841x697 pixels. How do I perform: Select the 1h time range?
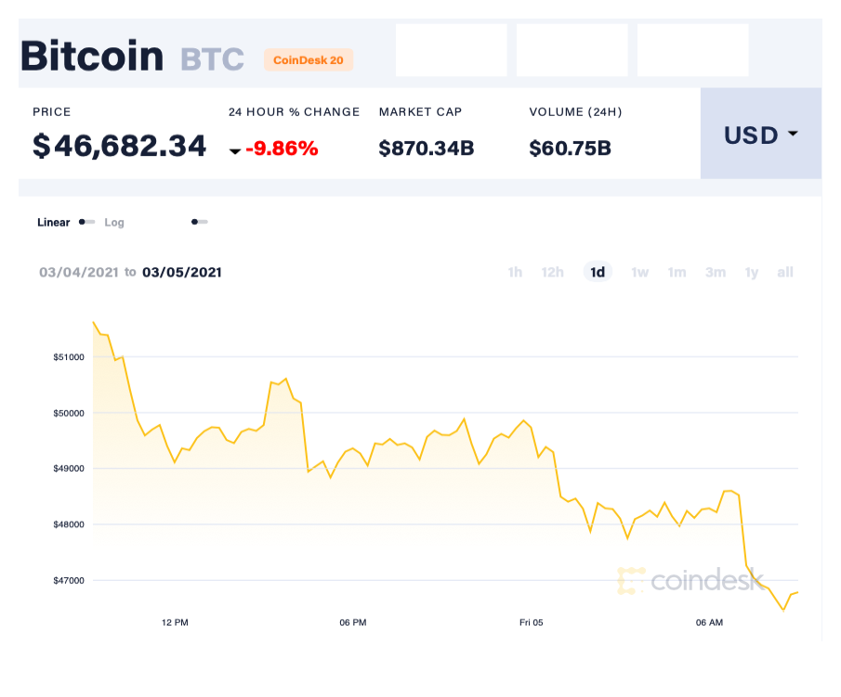515,272
